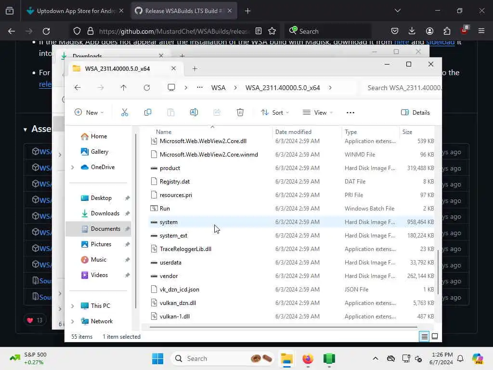
Task: Expand the OneDrive tree node
Action: [72, 167]
